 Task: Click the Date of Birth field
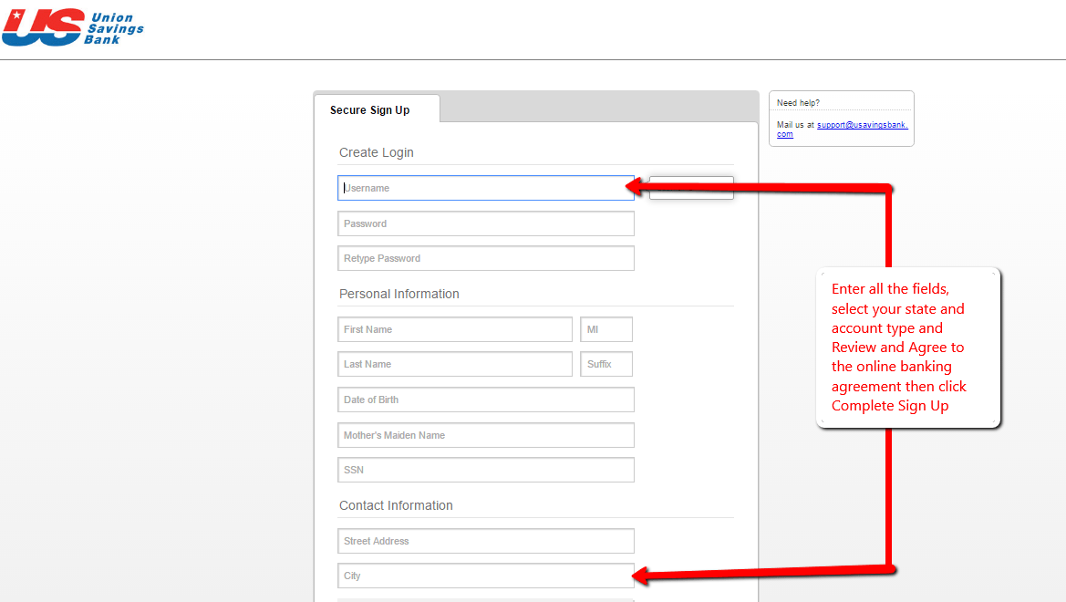click(x=485, y=400)
